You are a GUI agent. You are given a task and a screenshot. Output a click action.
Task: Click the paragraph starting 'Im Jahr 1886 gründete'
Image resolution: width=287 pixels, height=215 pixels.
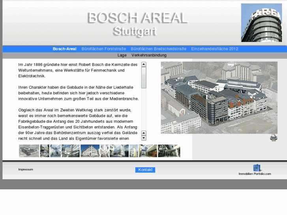tap(78, 70)
